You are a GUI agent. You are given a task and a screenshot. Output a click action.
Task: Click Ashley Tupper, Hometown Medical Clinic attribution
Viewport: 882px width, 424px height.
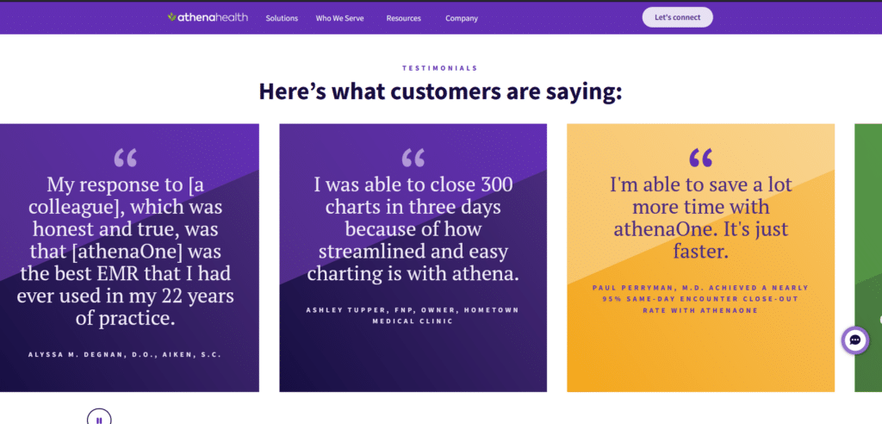click(413, 315)
